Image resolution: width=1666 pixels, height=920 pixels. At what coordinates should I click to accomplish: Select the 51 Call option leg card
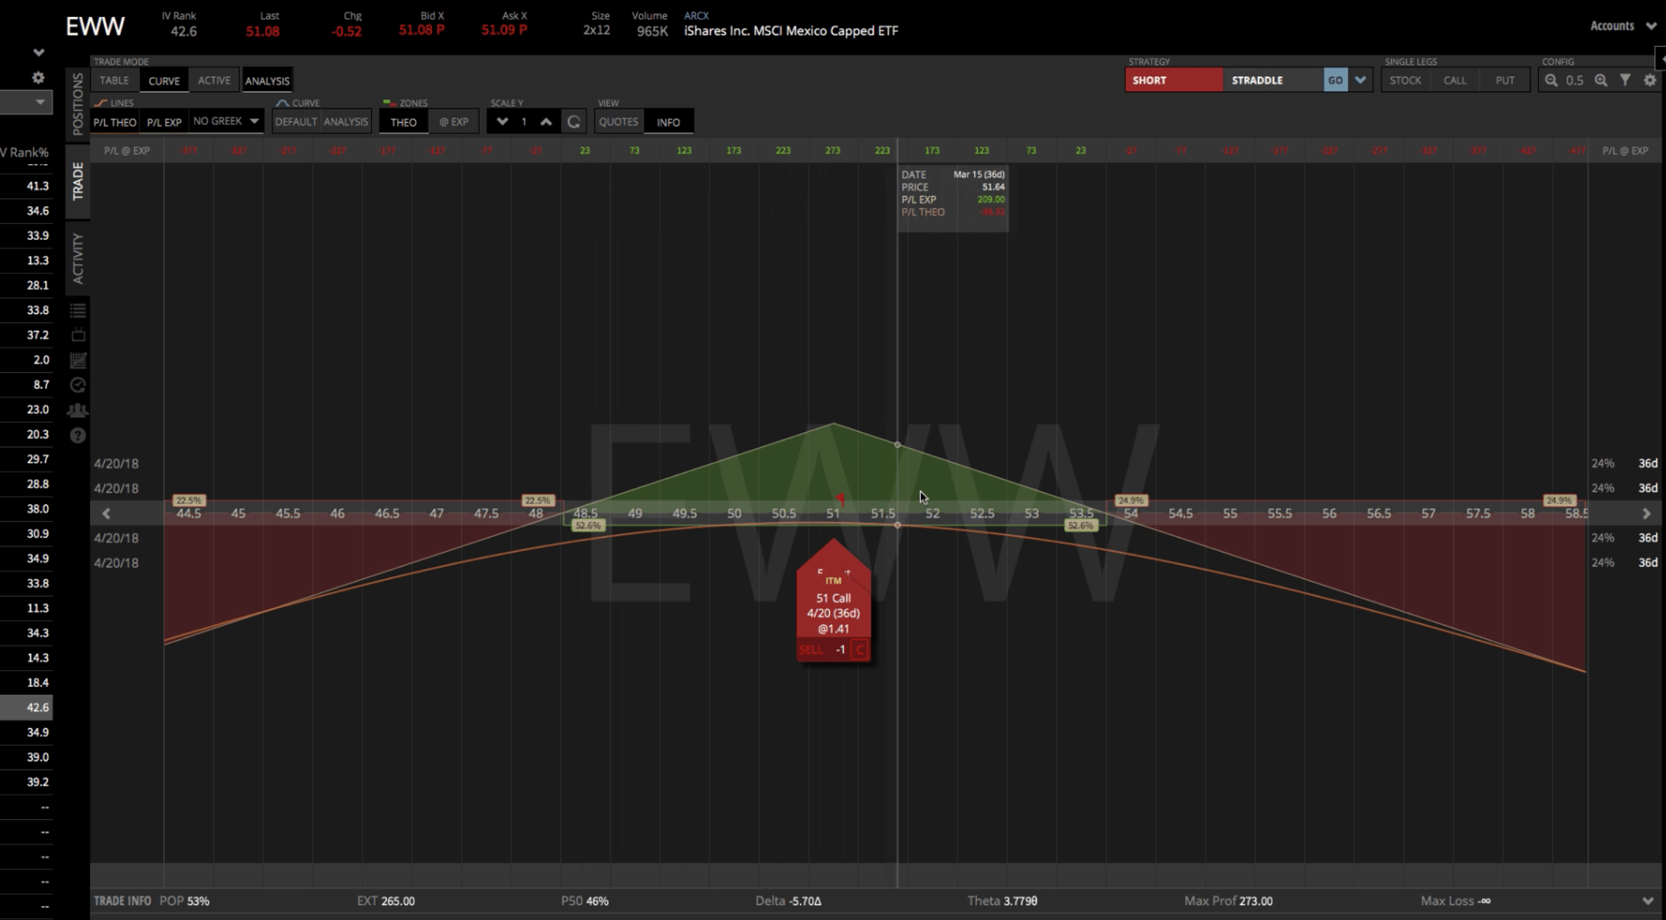pyautogui.click(x=834, y=600)
